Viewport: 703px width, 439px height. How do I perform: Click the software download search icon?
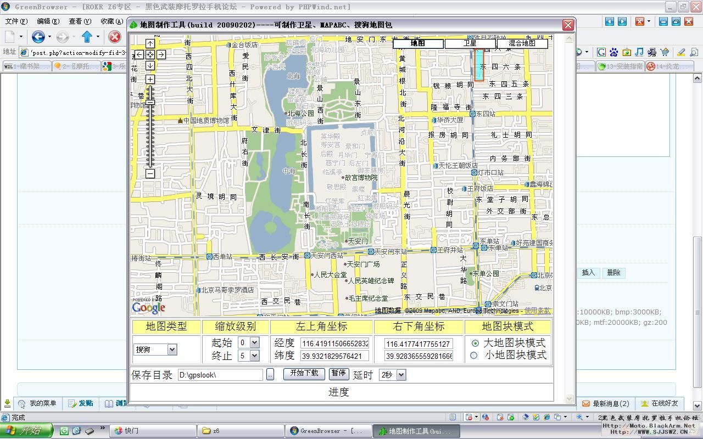[652, 52]
